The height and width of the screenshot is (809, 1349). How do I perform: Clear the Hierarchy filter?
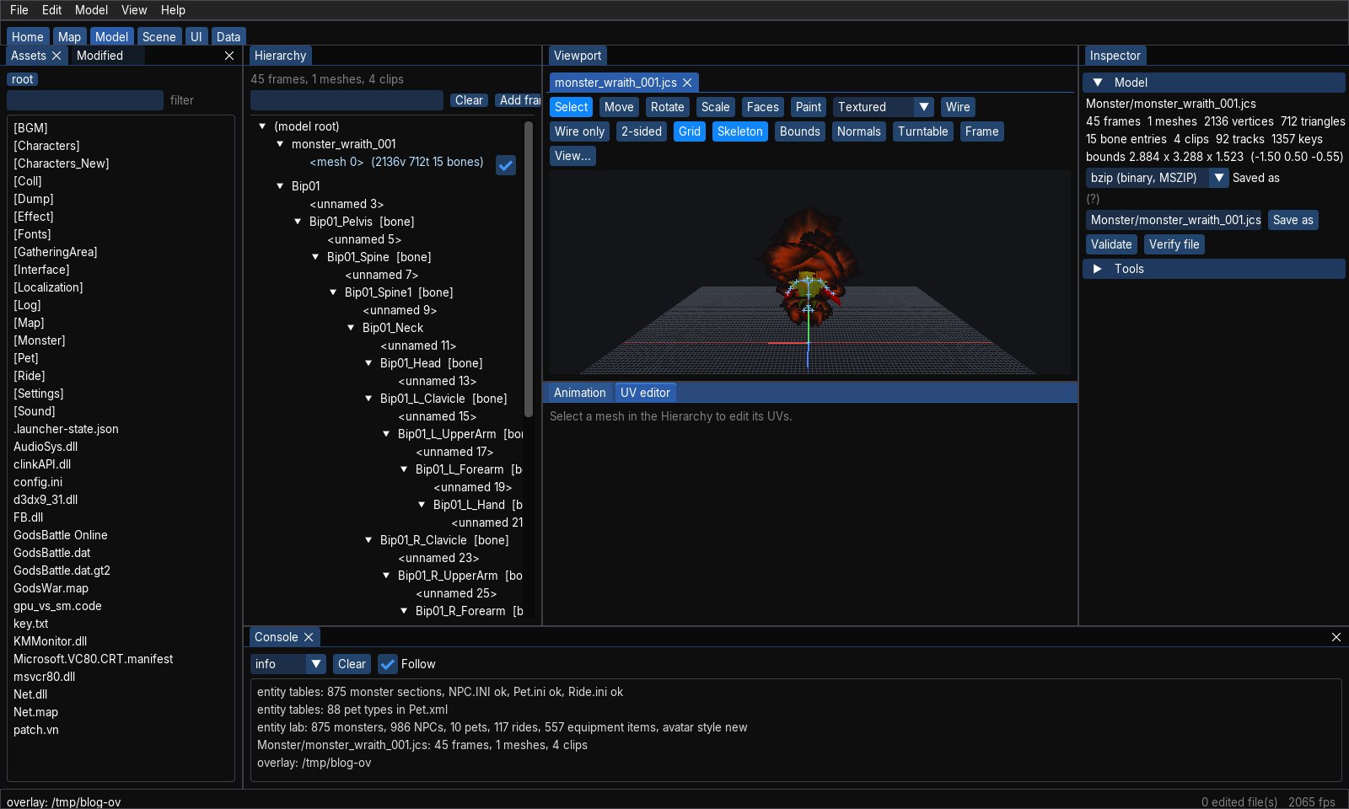coord(469,100)
